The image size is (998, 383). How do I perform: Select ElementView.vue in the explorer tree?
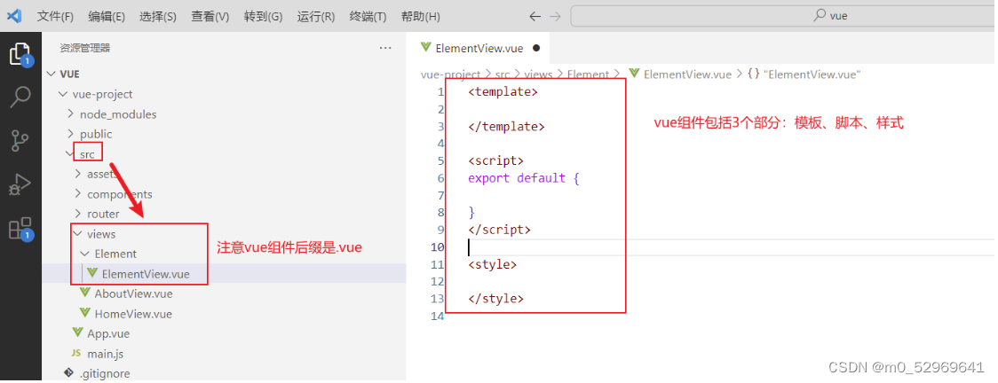224,274
